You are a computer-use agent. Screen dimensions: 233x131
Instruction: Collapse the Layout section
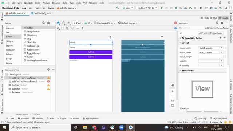point(181,43)
